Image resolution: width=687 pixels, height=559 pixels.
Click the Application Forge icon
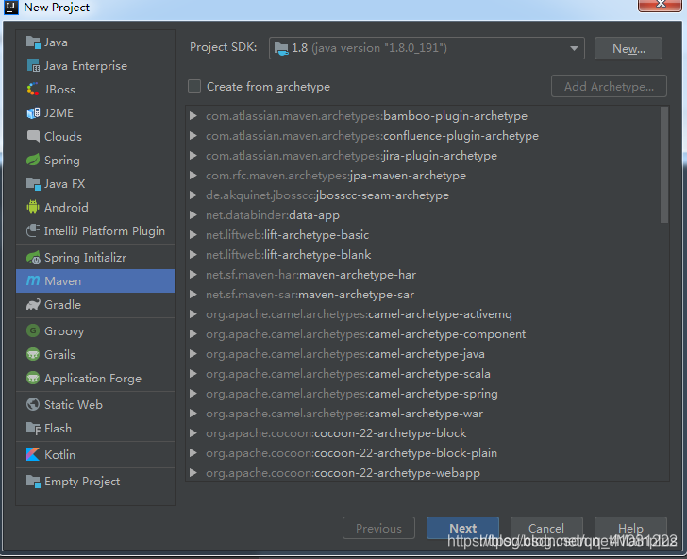(33, 378)
